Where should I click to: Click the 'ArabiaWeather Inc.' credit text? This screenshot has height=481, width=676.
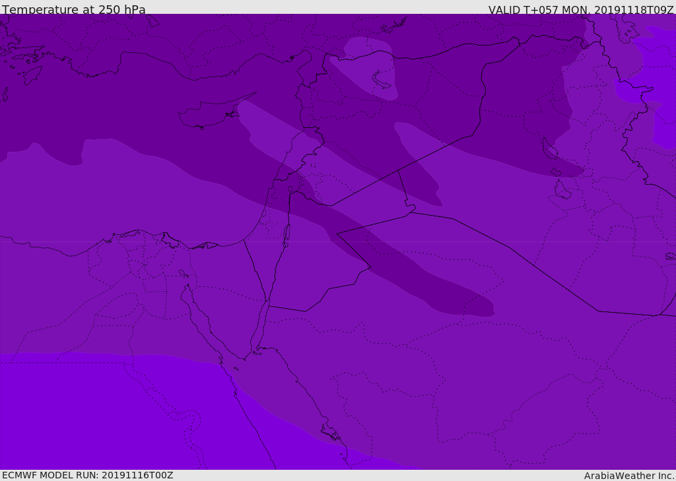(x=629, y=476)
